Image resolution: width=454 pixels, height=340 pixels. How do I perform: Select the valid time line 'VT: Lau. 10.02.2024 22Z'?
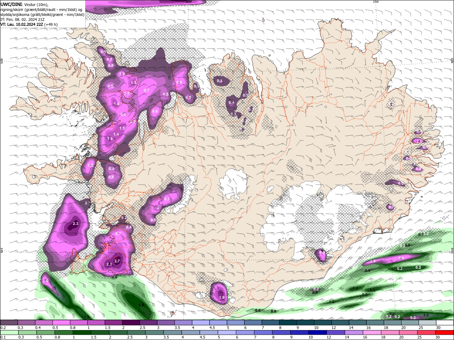[x=22, y=24]
